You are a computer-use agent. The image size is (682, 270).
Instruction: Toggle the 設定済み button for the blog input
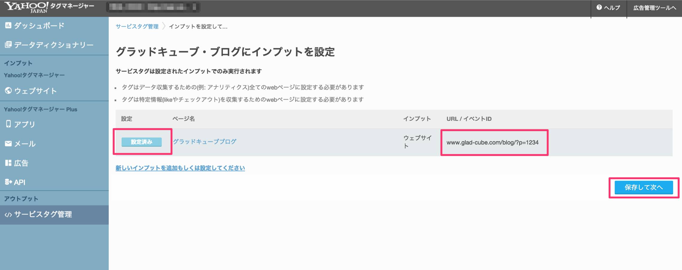click(142, 142)
